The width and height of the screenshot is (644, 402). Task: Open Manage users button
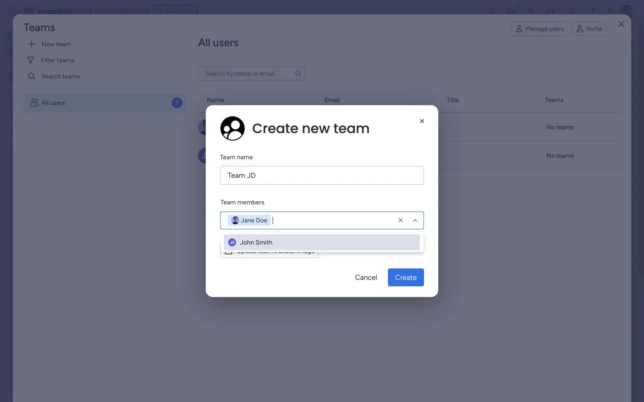coord(539,29)
